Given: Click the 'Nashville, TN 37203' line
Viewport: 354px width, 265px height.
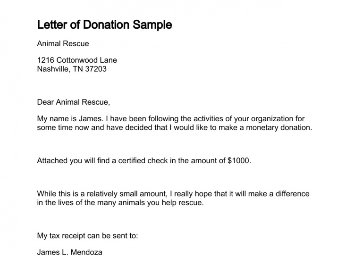Looking at the screenshot, I should tap(72, 69).
